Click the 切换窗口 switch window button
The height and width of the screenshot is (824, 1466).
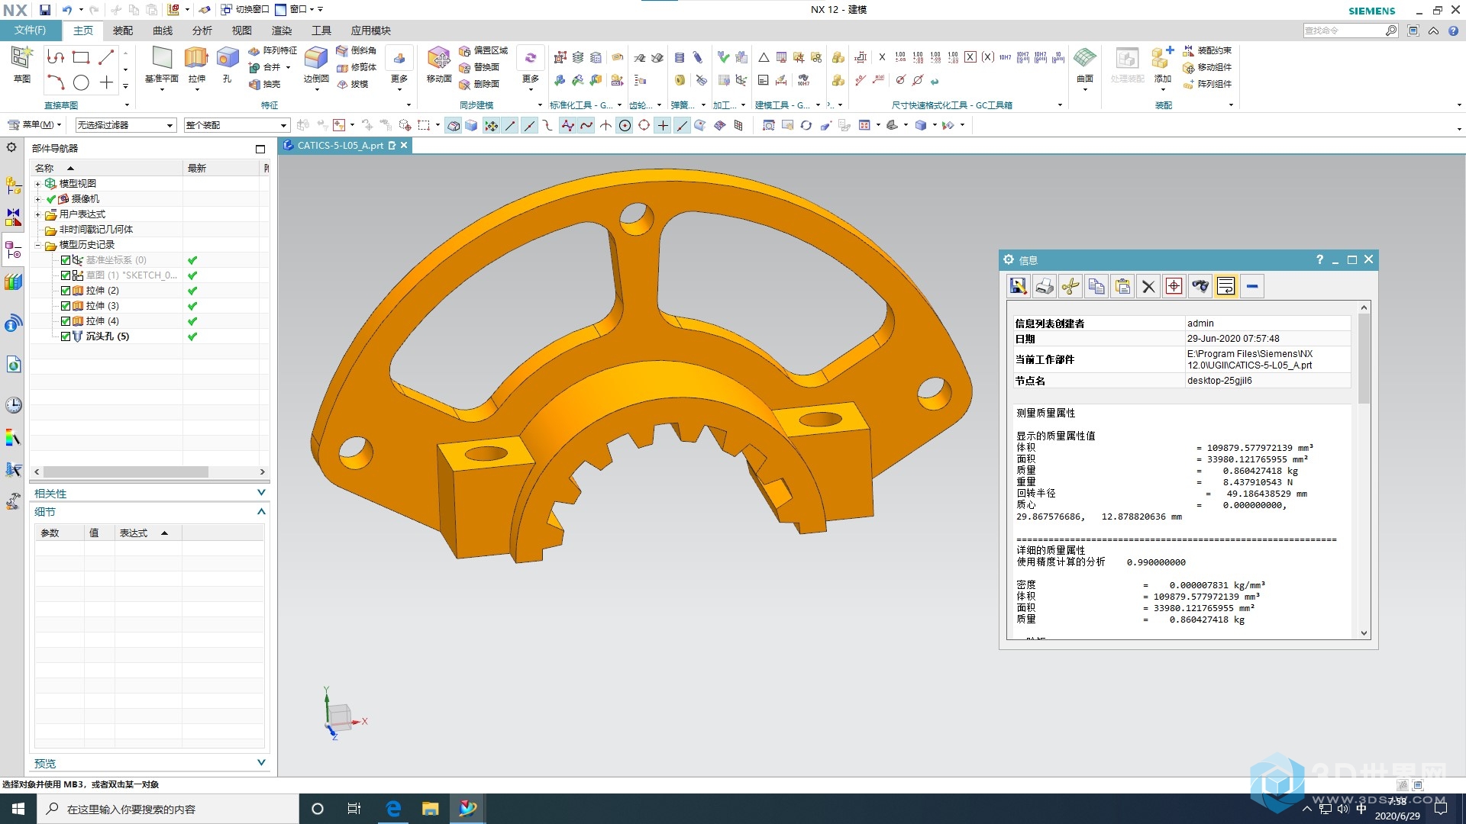tap(244, 9)
